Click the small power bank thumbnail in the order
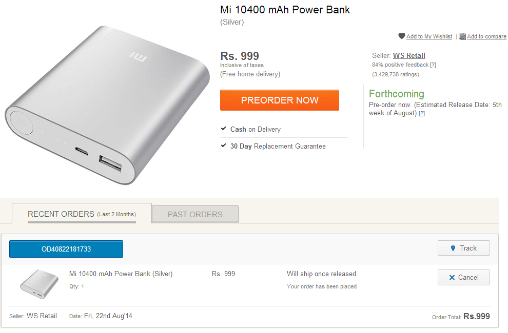 [36, 283]
